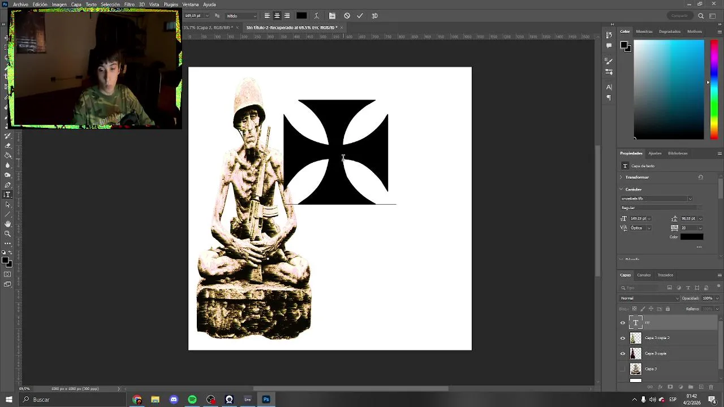Viewport: 724px width, 407px height.
Task: Click the Compartir button
Action: click(679, 16)
